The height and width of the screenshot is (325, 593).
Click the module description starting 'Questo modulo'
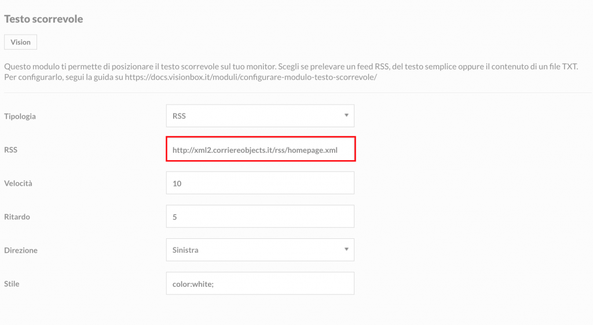291,67
